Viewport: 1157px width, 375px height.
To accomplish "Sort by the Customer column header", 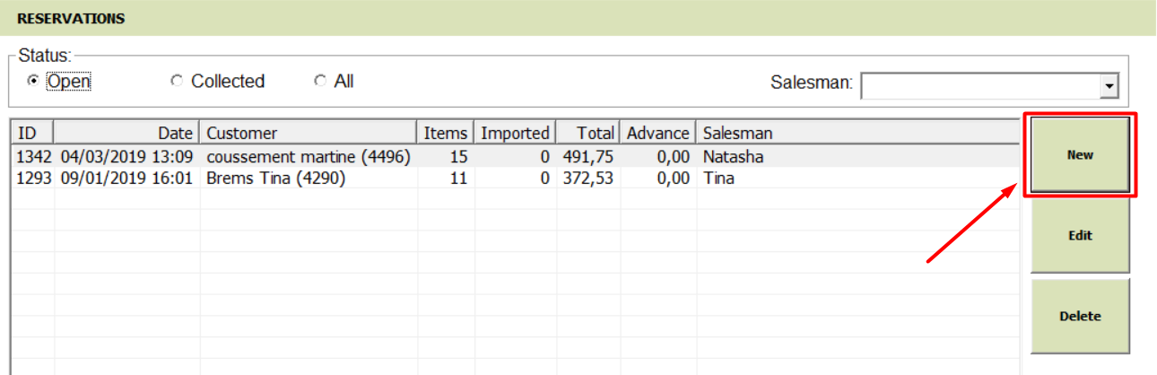I will (x=310, y=133).
